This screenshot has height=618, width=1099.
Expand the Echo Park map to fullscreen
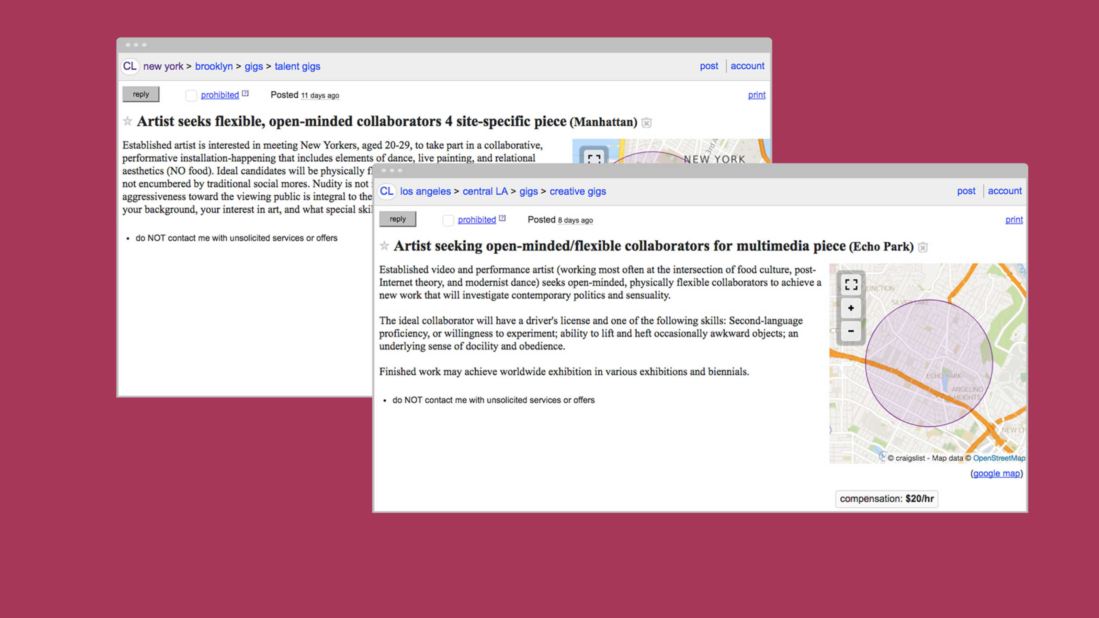click(x=851, y=285)
